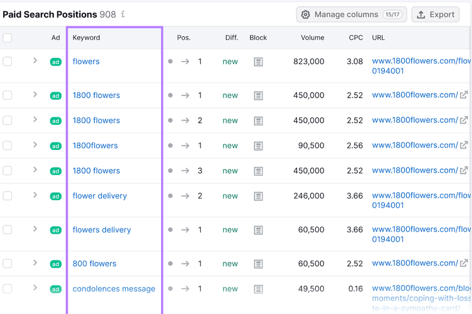View ad block icon for 1800 flowers position 2
This screenshot has width=472, height=314.
click(258, 121)
